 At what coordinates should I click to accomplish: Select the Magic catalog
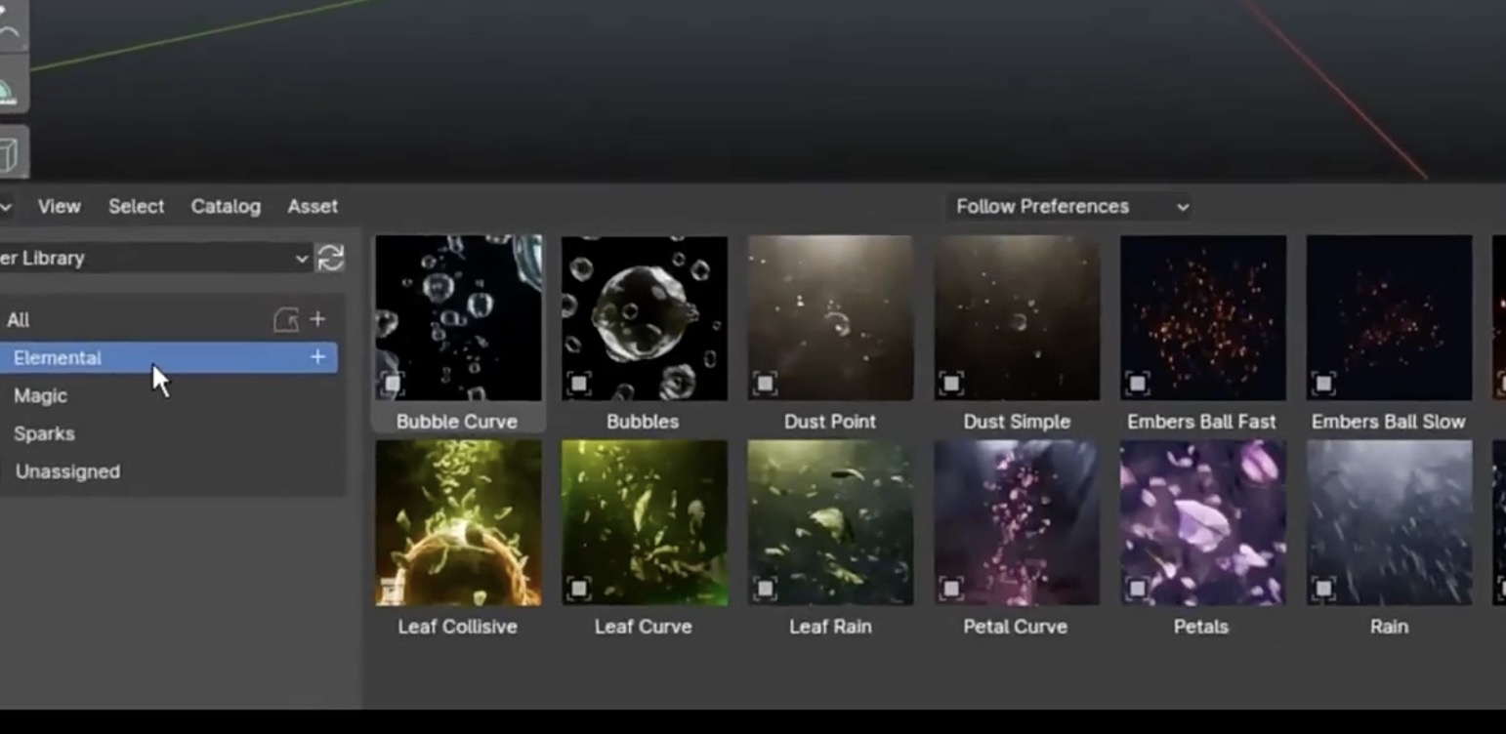41,395
